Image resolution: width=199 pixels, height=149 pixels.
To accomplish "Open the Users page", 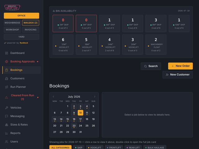I will pyautogui.click(x=21, y=142).
